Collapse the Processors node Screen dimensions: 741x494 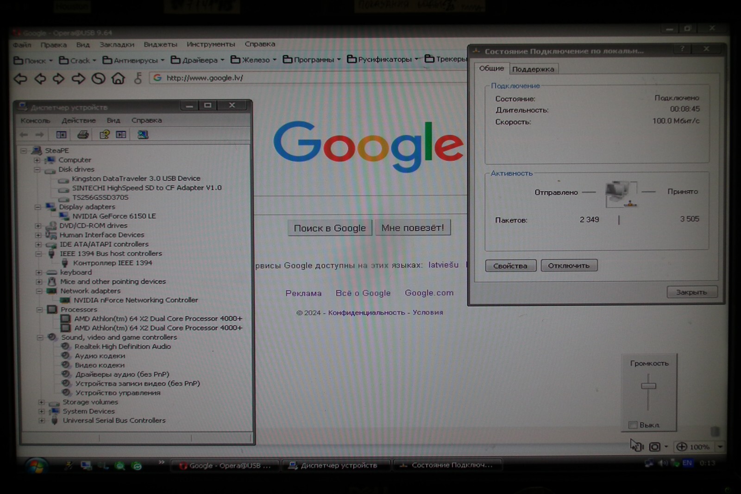click(39, 310)
